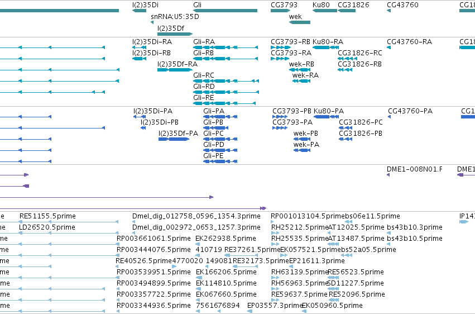Select protein CG3793-PA
This screenshot has width=475, height=314.
pos(280,128)
